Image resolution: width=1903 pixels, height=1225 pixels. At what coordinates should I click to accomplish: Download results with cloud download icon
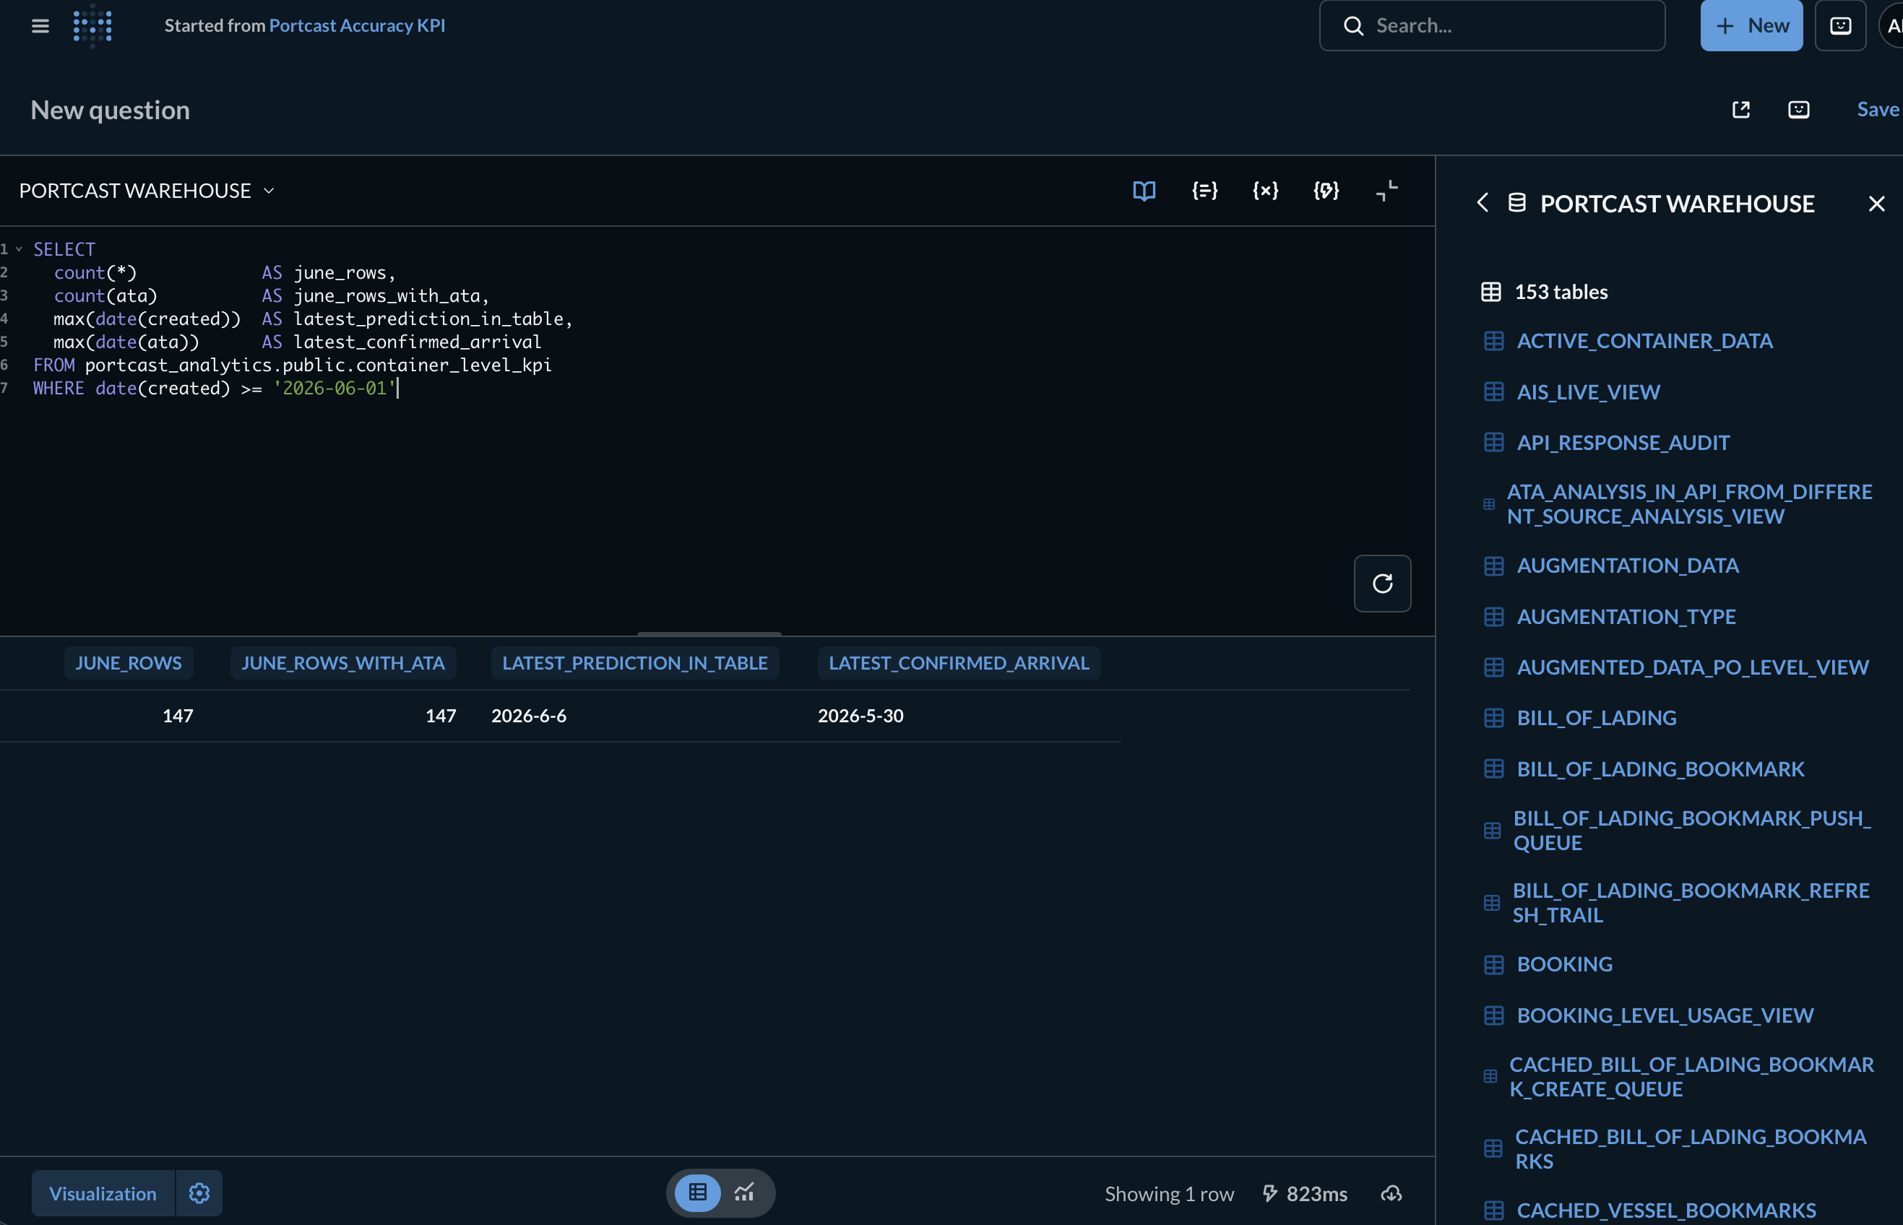[1391, 1193]
